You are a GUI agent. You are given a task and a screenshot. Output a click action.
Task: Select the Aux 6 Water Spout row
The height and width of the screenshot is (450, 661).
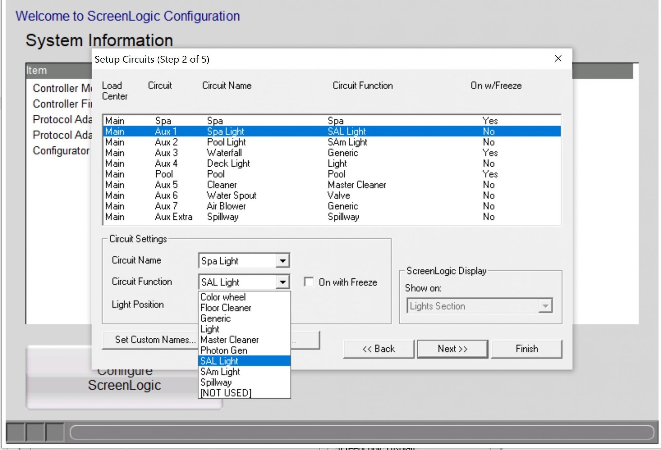(x=332, y=195)
